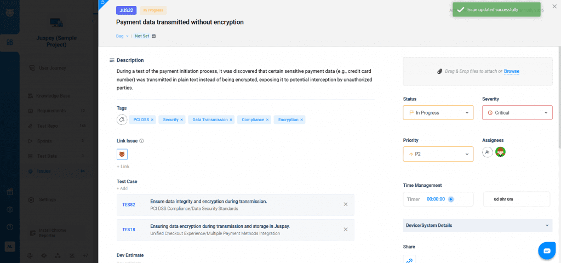Image resolution: width=561 pixels, height=263 pixels.
Task: Click the linked issue bug icon
Action: click(x=122, y=155)
